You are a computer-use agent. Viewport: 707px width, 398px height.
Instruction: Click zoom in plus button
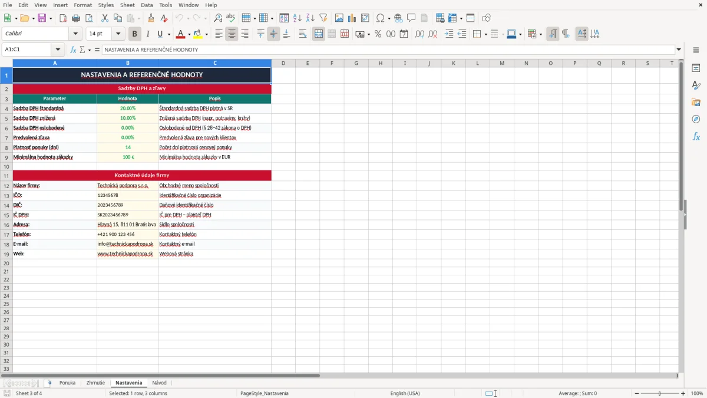(683, 393)
